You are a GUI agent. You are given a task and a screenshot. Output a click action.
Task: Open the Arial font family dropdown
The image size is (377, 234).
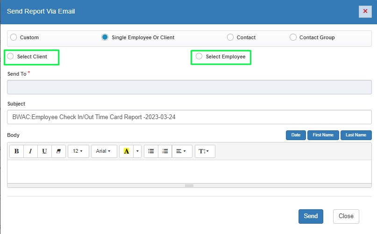[103, 151]
